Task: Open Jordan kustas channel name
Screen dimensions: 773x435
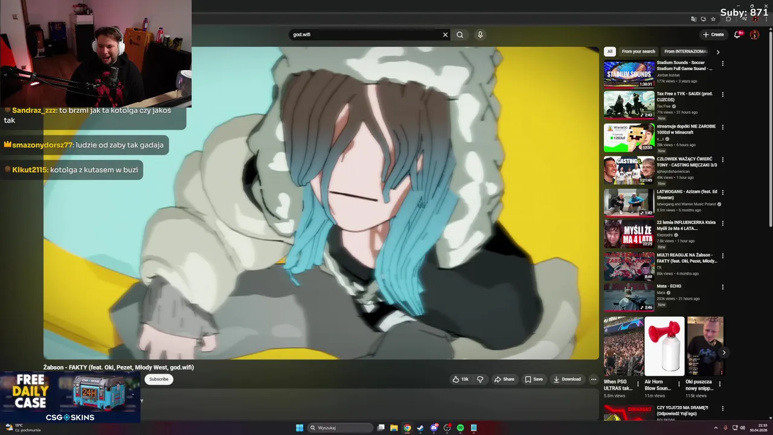Action: [668, 75]
